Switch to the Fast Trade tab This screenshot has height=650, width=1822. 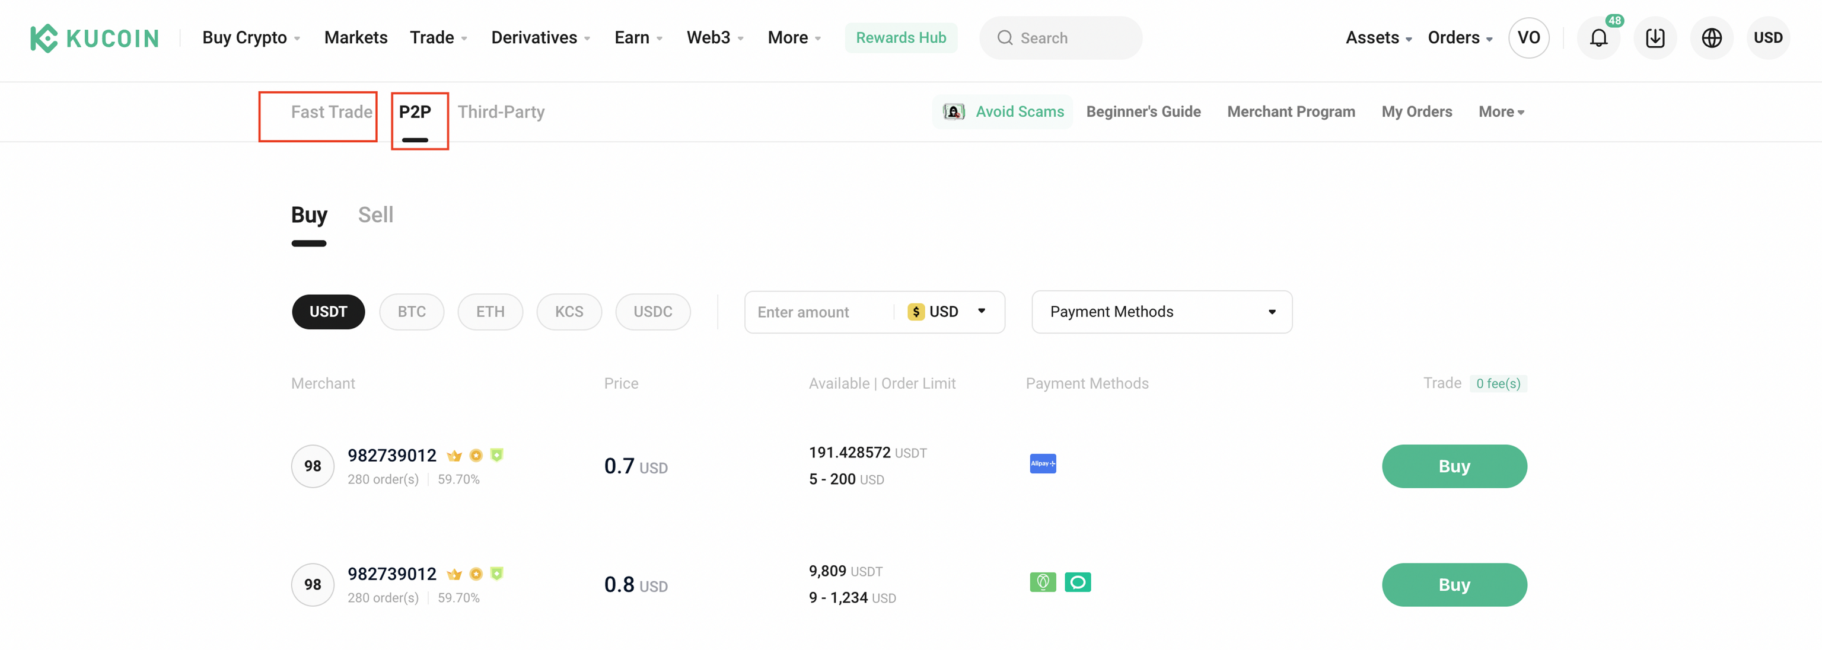pyautogui.click(x=332, y=111)
